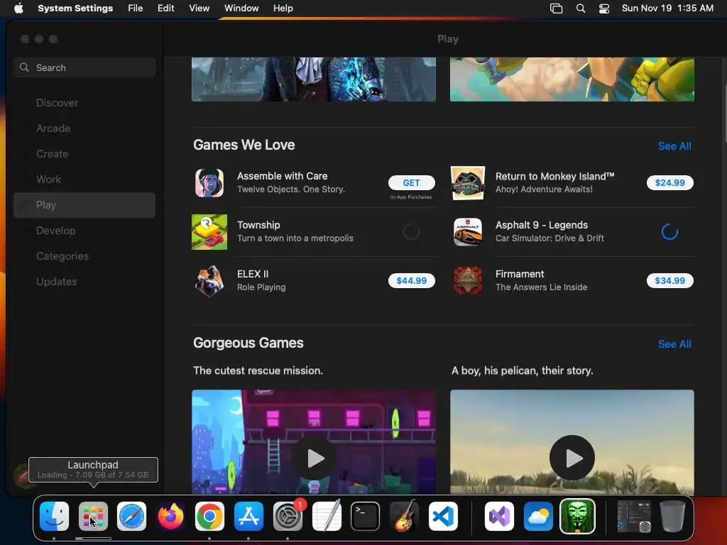This screenshot has height=545, width=727.
Task: Click the Firmament title text
Action: point(520,275)
